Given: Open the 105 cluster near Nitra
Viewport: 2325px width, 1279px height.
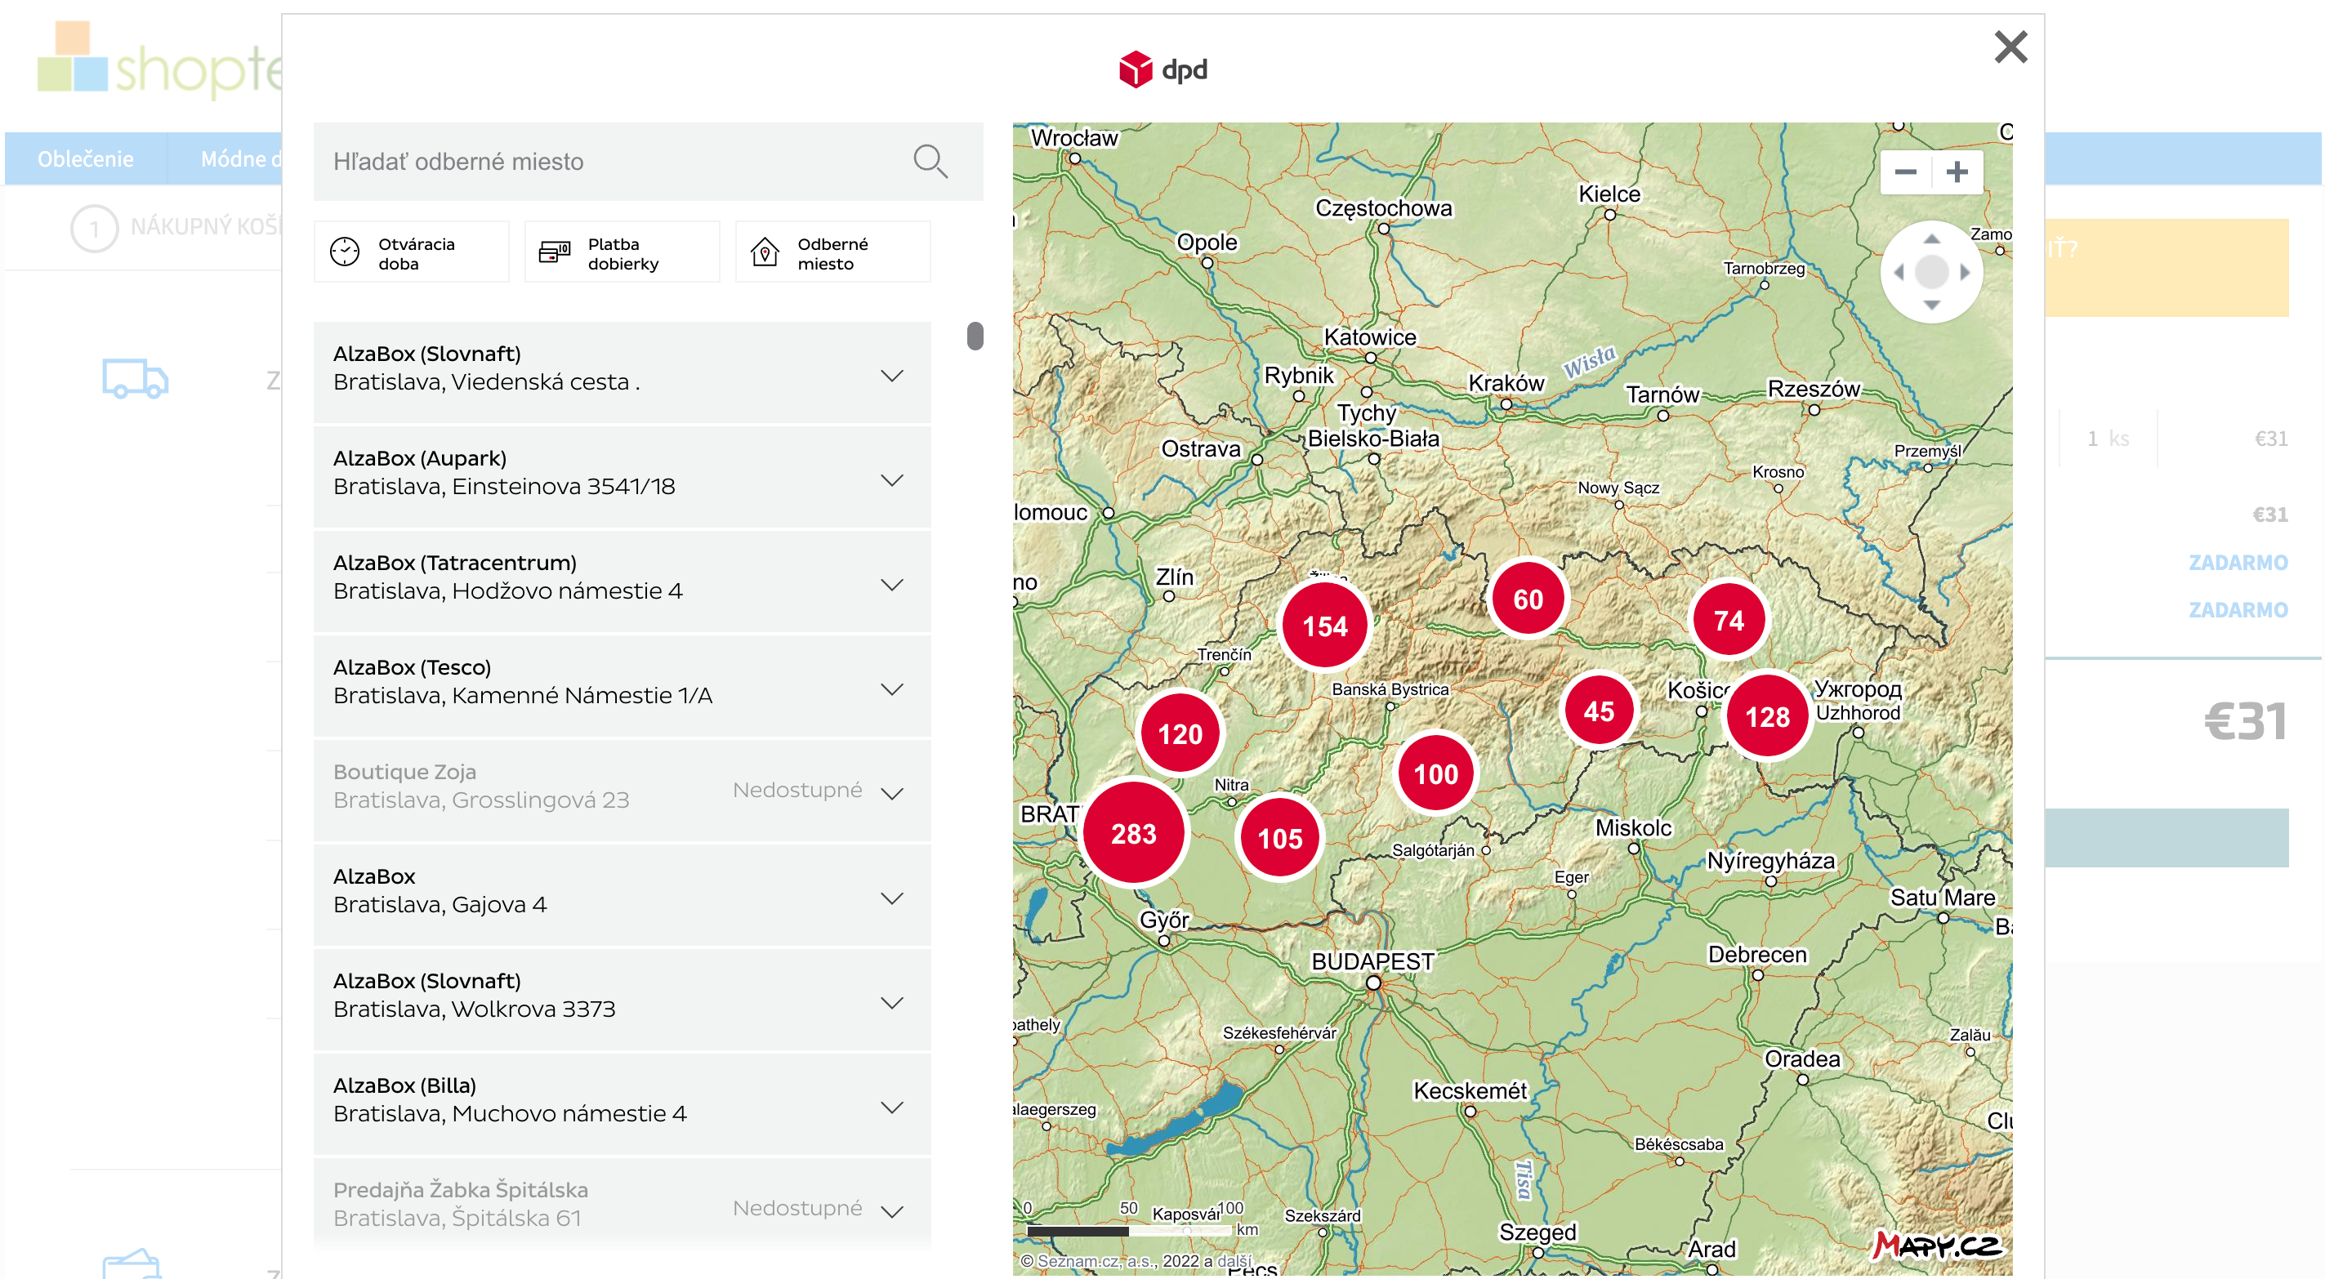Looking at the screenshot, I should (x=1280, y=839).
